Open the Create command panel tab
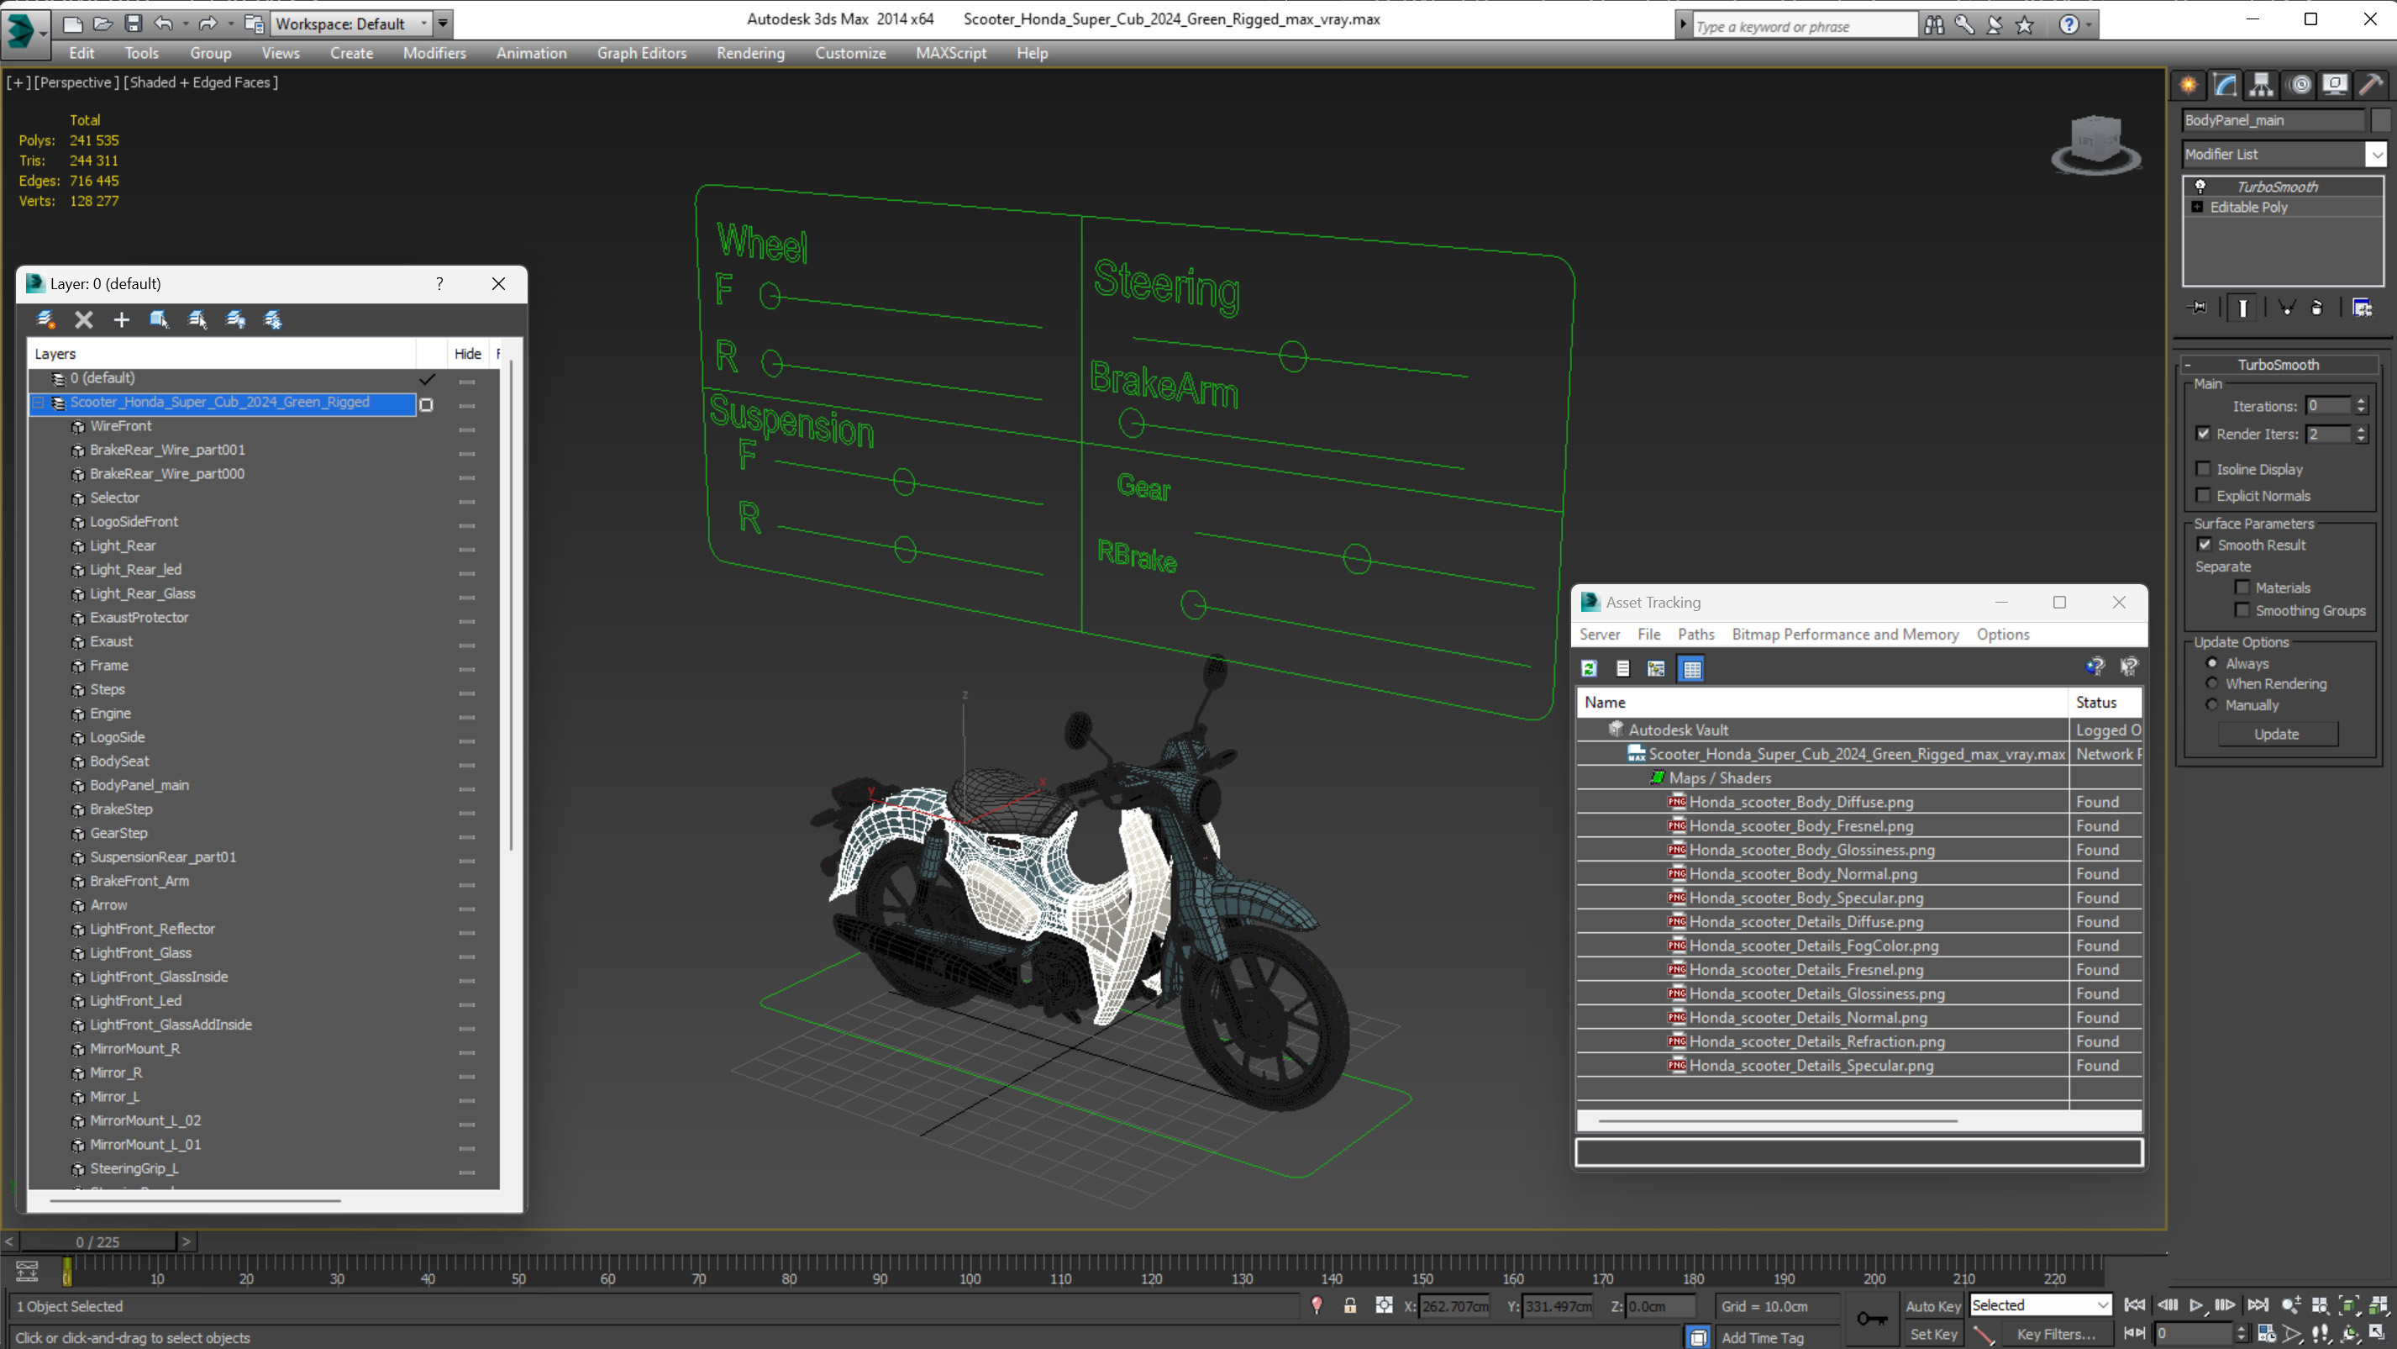This screenshot has width=2397, height=1349. [x=2189, y=85]
